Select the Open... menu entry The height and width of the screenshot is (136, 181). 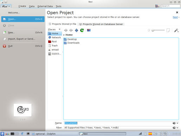tap(23, 19)
